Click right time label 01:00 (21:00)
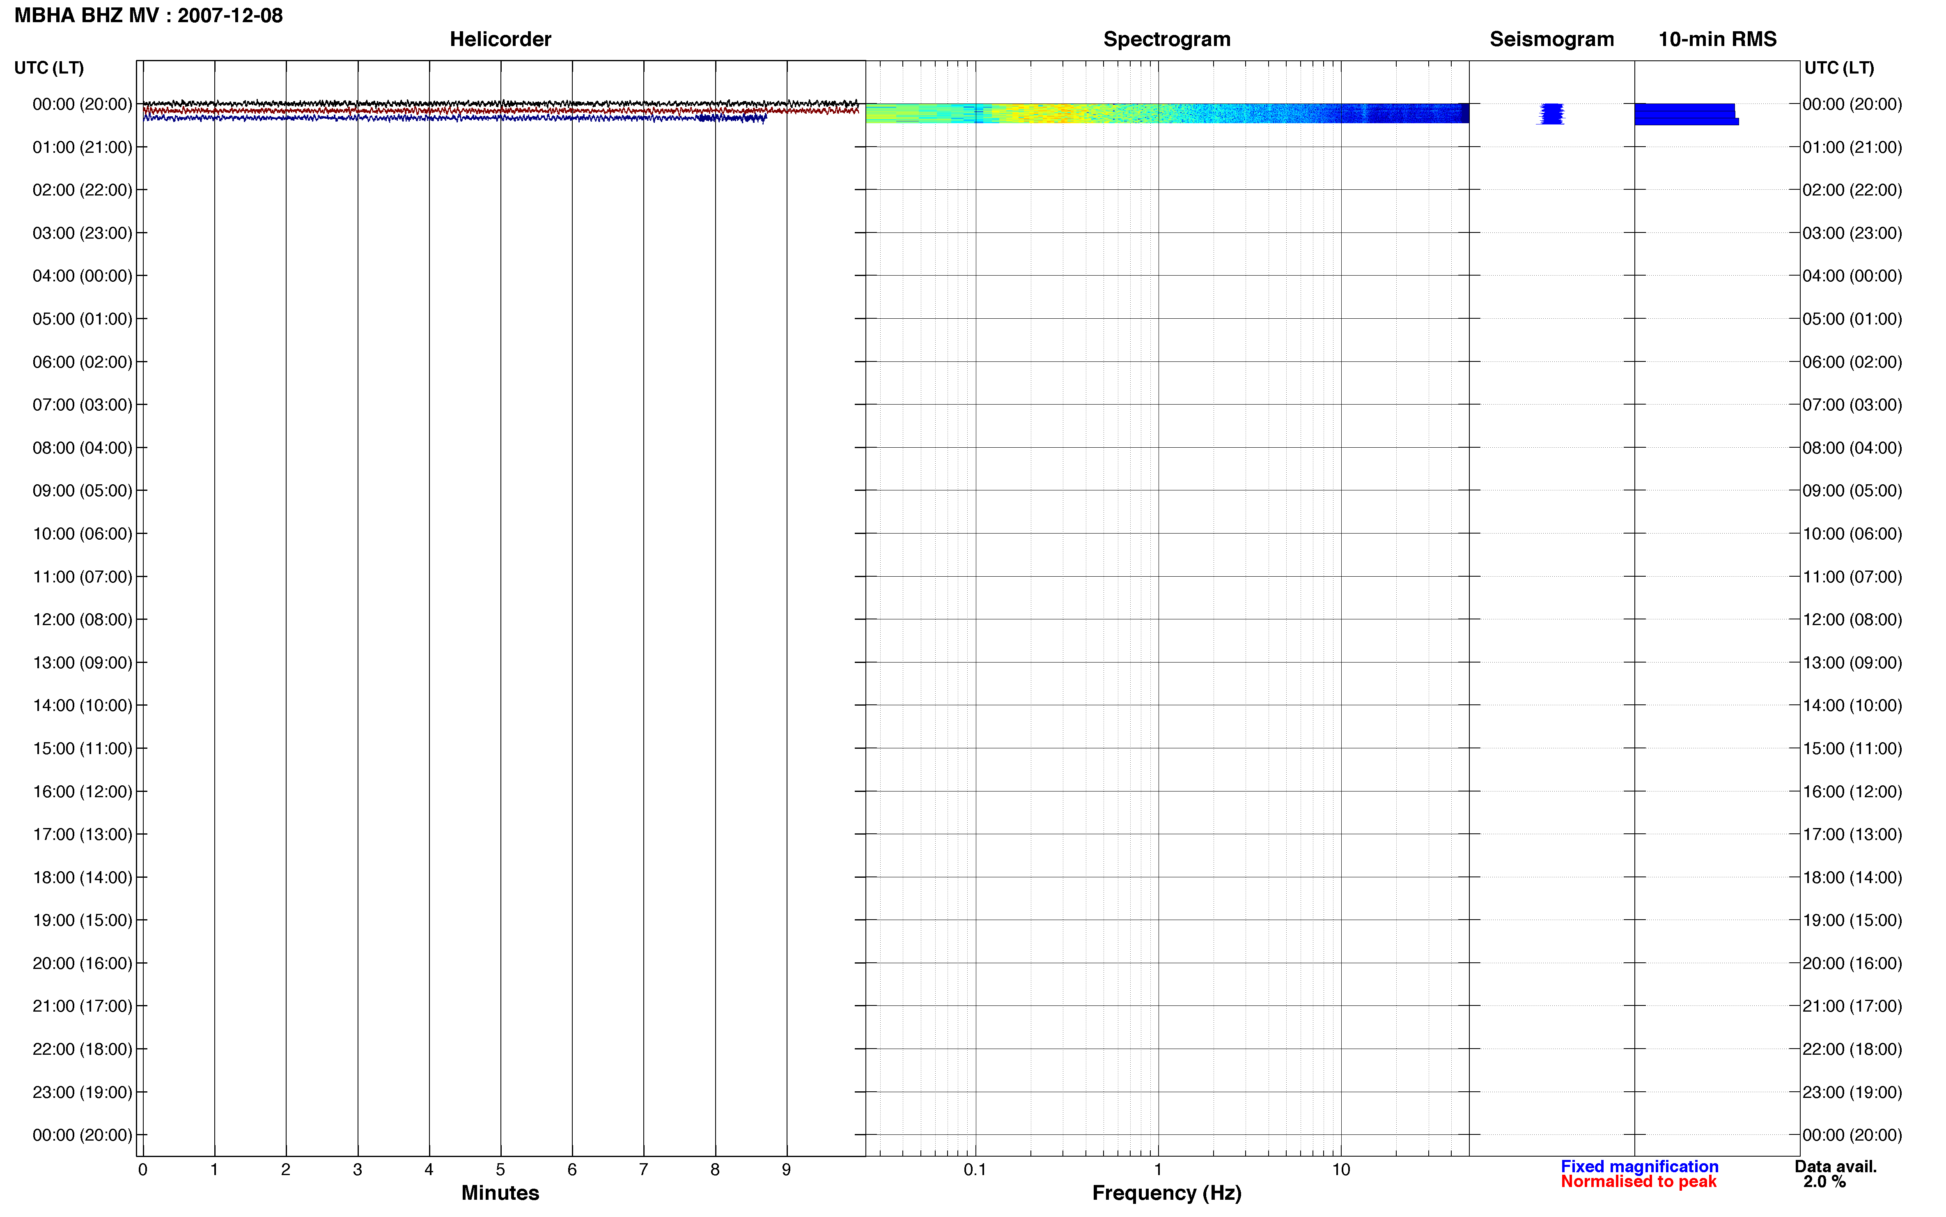Viewport: 1946px width, 1217px height. [x=1852, y=147]
